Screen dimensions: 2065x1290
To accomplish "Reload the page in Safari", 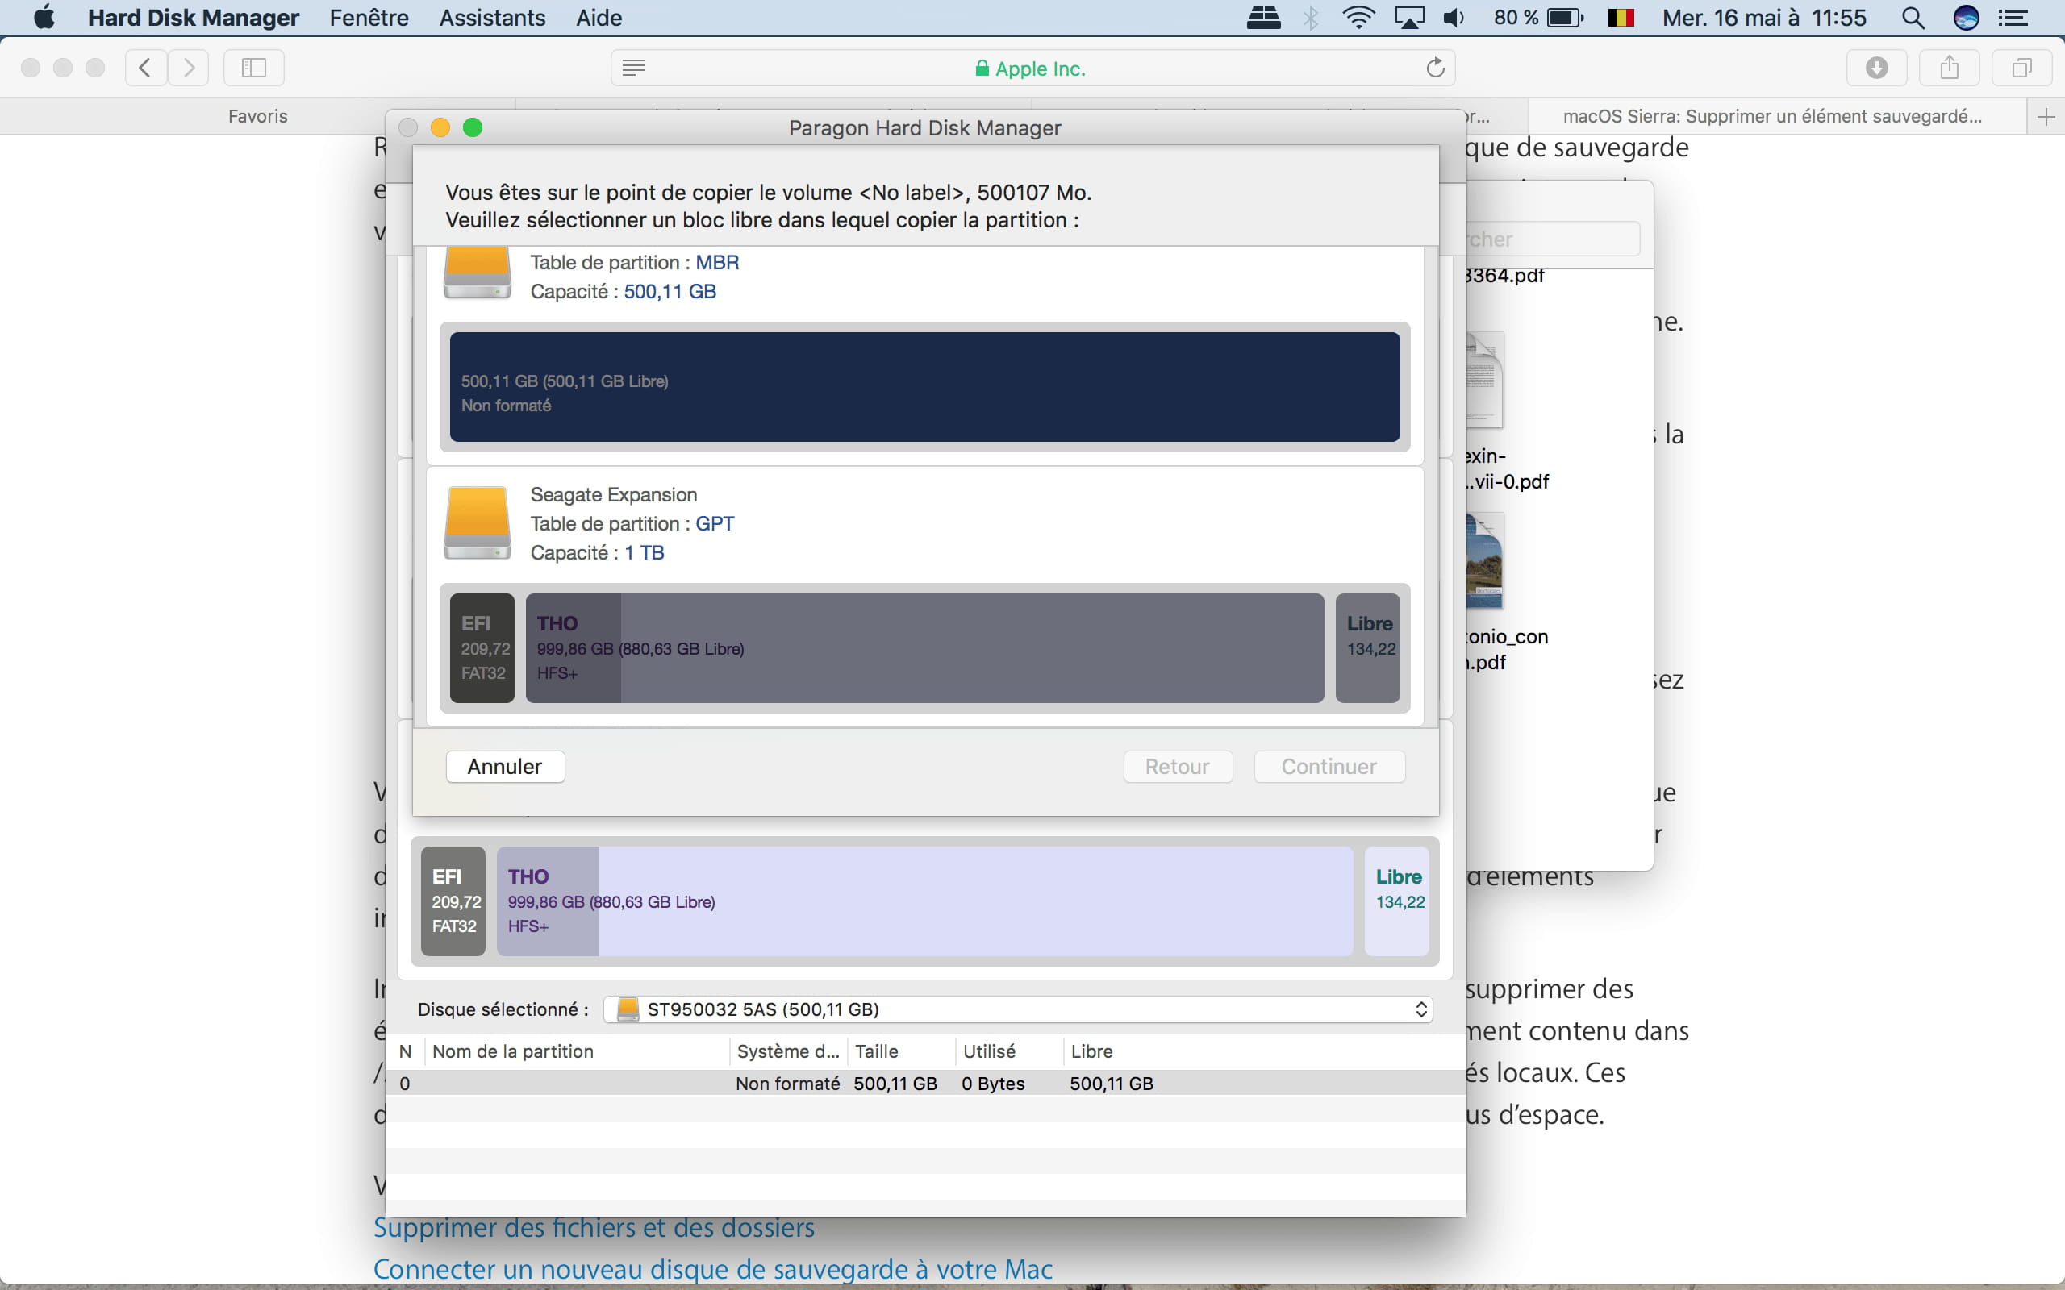I will click(x=1435, y=68).
